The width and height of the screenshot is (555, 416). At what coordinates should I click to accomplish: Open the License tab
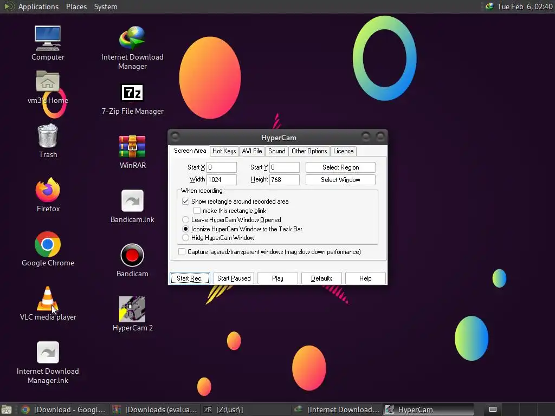pos(343,151)
